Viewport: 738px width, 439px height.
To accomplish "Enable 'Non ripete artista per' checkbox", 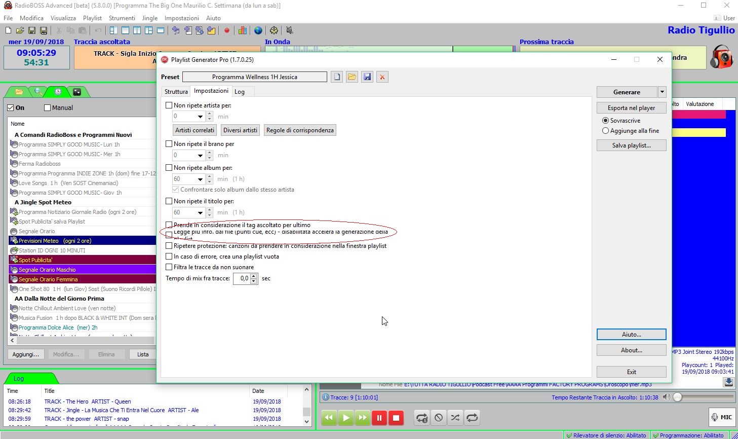I will (169, 105).
